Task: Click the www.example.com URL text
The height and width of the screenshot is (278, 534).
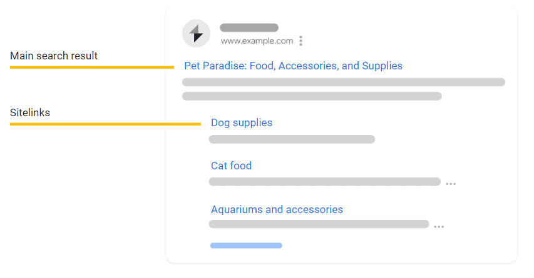Action: tap(257, 41)
